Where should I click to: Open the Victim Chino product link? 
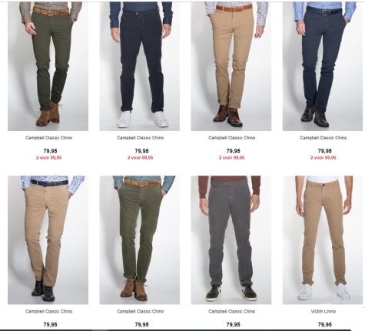324,312
